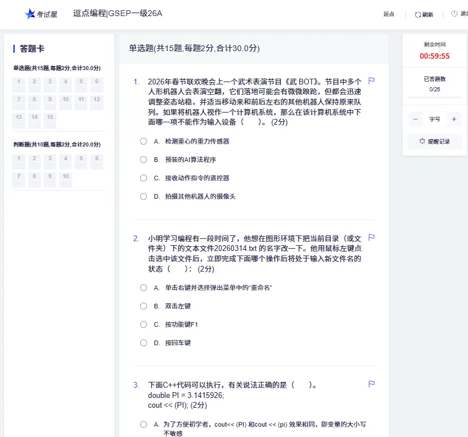Select question 3 option A radio
468x437 pixels.
pos(144,424)
